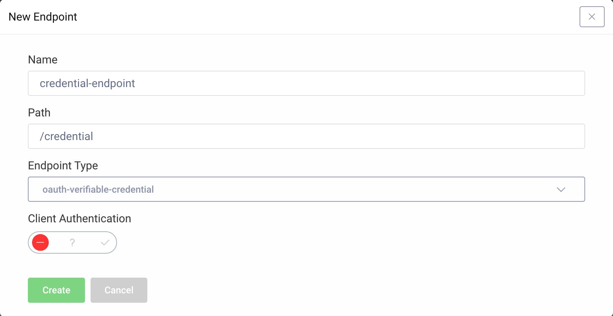
Task: Click the Endpoint Type combo box
Action: pos(306,189)
